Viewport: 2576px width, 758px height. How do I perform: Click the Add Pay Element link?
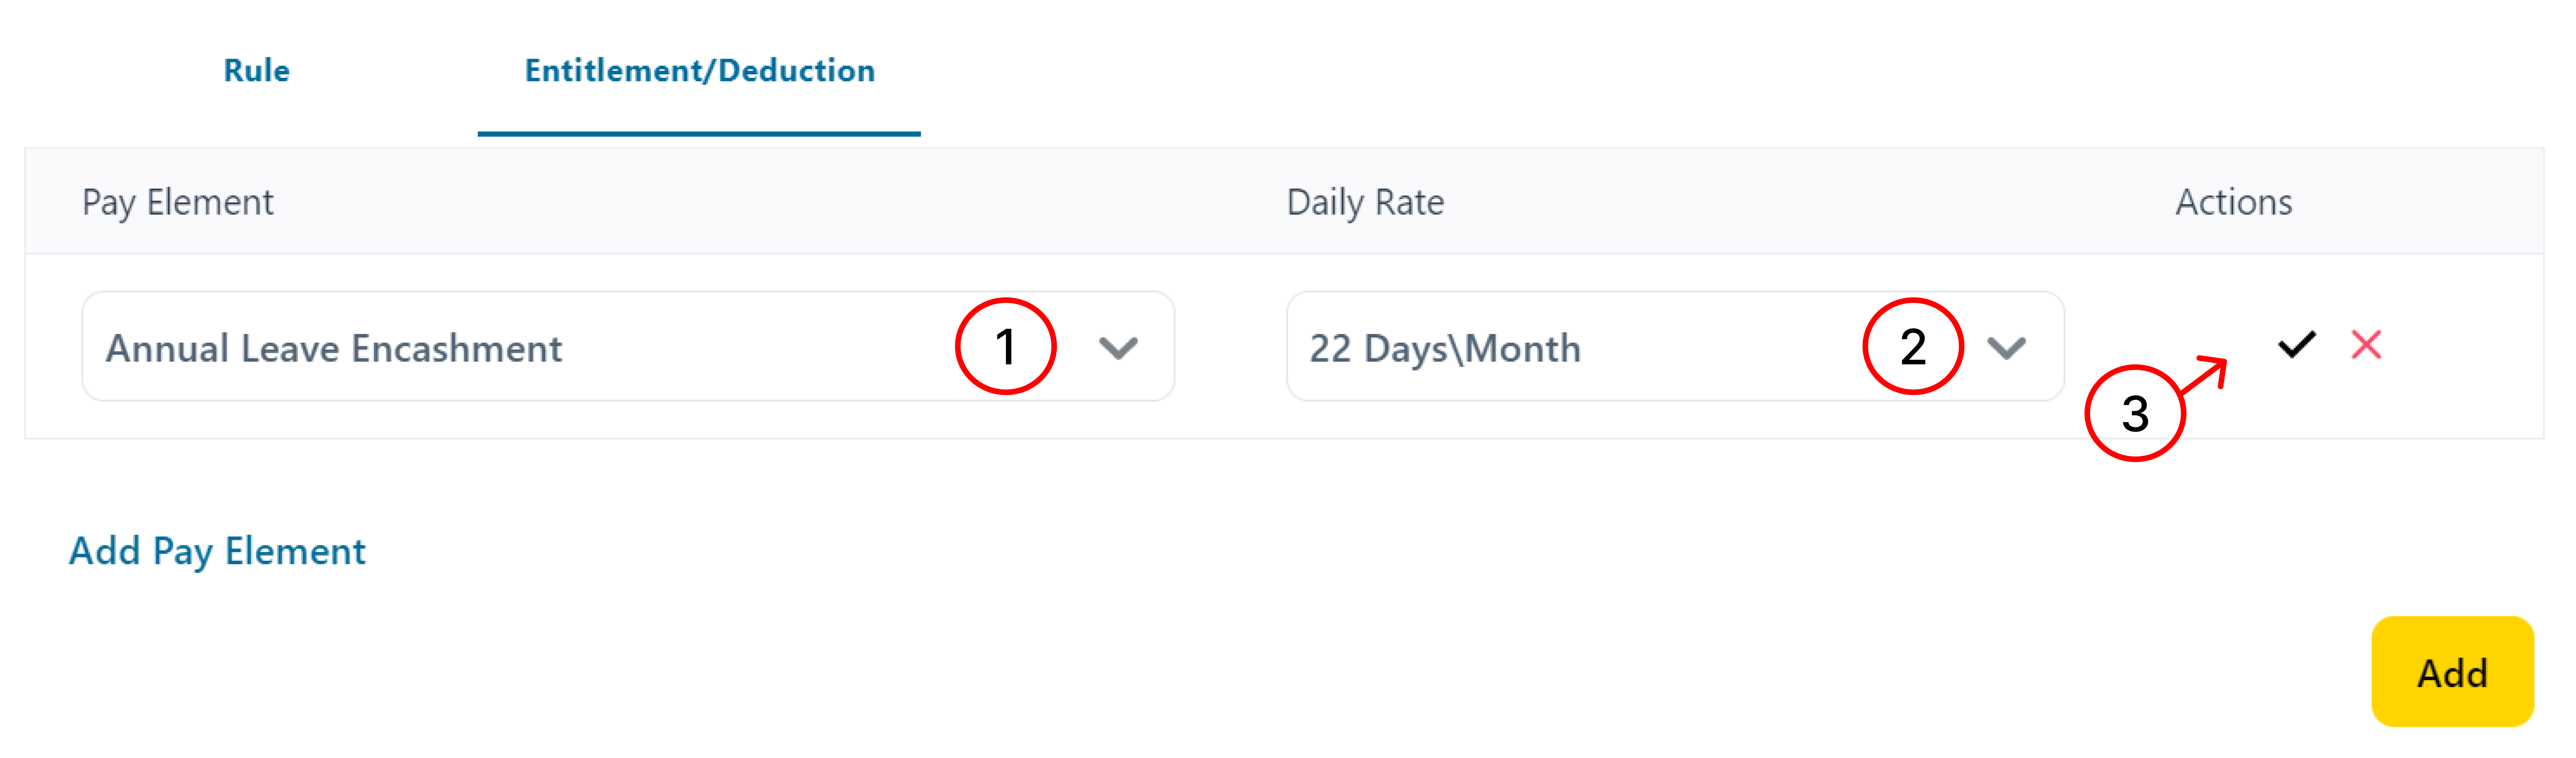(x=217, y=551)
